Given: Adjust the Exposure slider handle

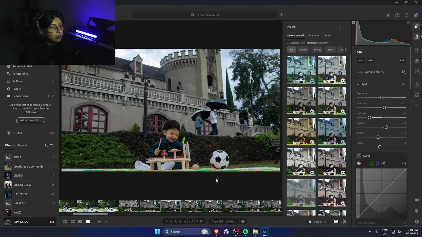Looking at the screenshot, I should [x=382, y=98].
